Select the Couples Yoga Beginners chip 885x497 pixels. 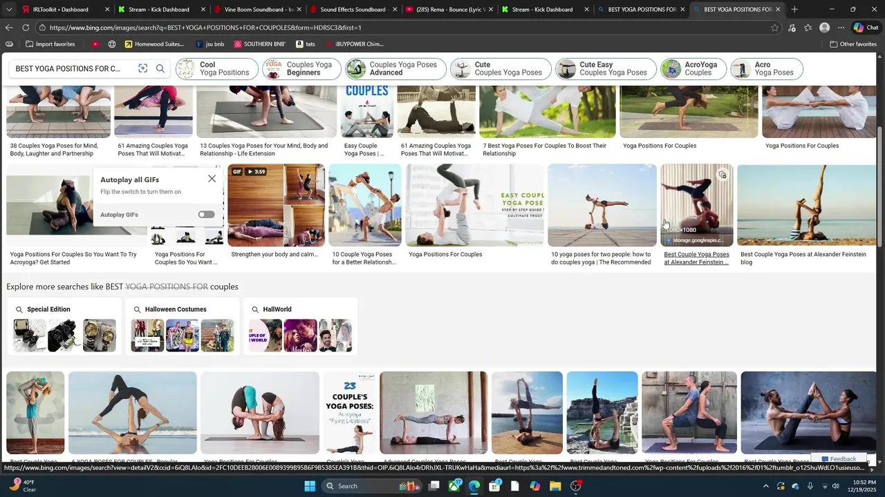(x=302, y=69)
